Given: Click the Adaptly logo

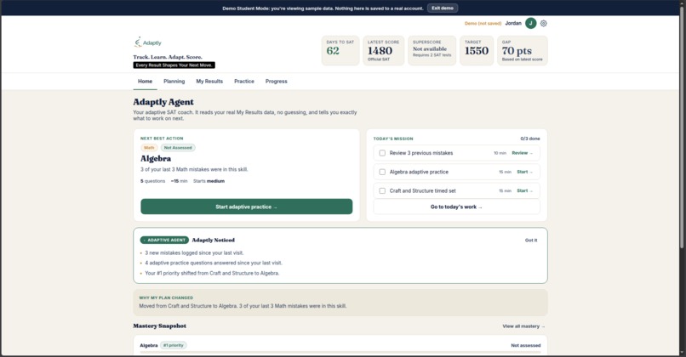Looking at the screenshot, I should click(147, 42).
